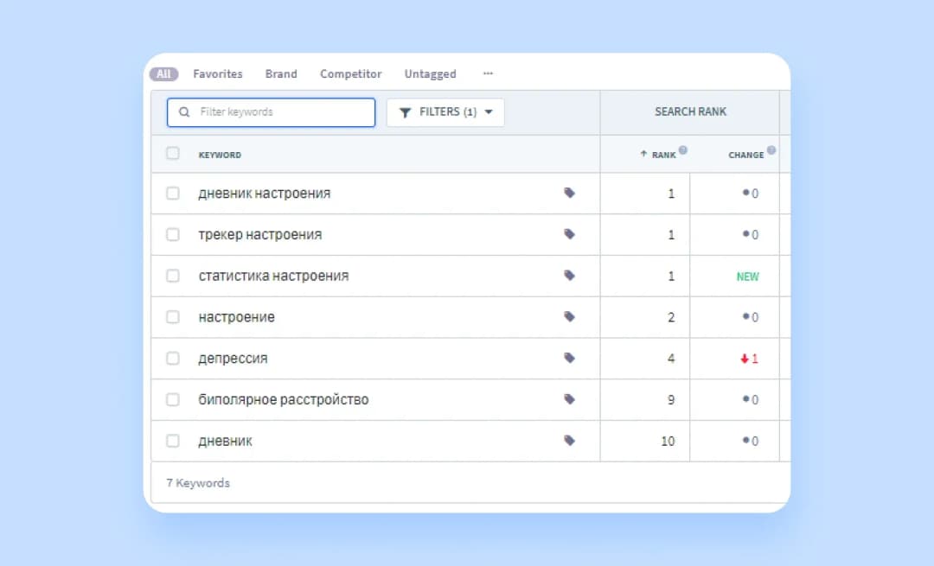Click the help icon next to RANK header
Viewport: 934px width, 566px height.
pyautogui.click(x=683, y=150)
